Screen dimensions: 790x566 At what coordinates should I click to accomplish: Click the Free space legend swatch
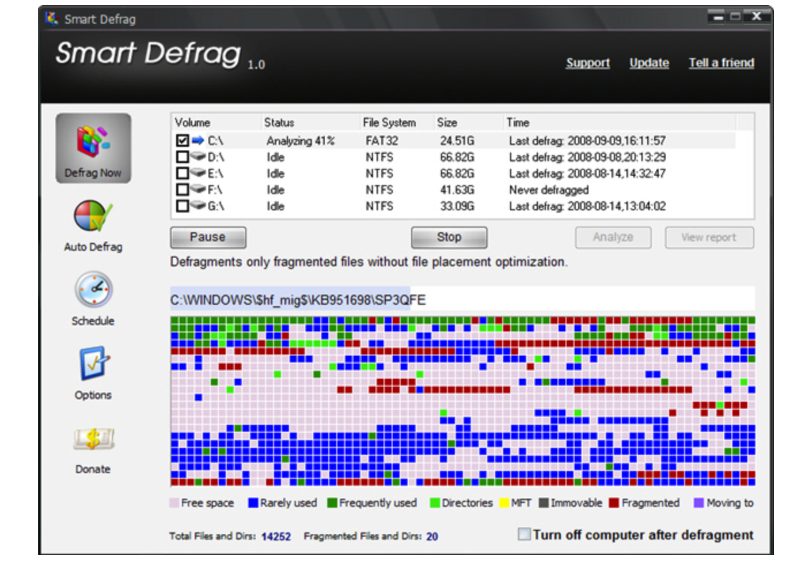tap(174, 503)
